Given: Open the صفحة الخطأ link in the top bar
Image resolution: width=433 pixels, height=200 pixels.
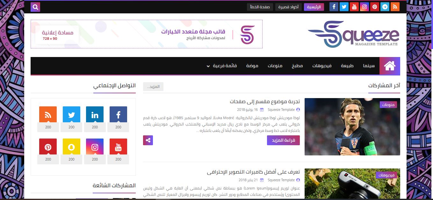Looking at the screenshot, I should pyautogui.click(x=260, y=7).
